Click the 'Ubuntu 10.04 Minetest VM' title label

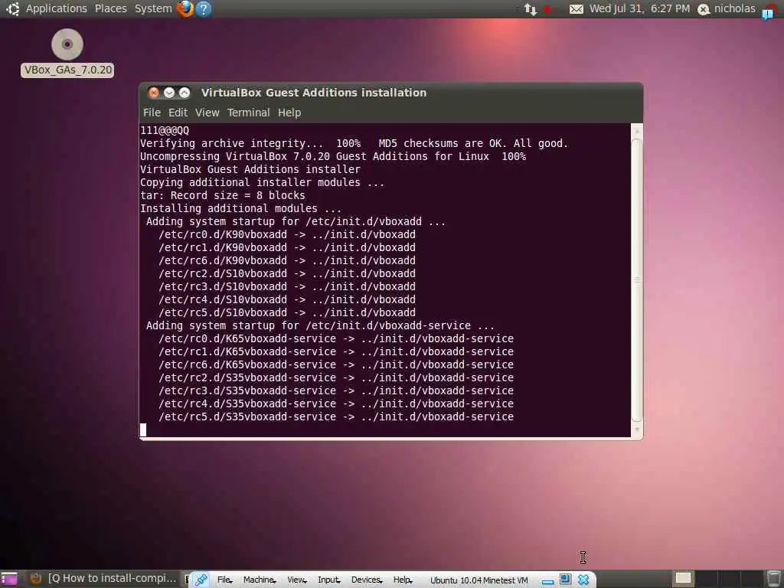479,580
